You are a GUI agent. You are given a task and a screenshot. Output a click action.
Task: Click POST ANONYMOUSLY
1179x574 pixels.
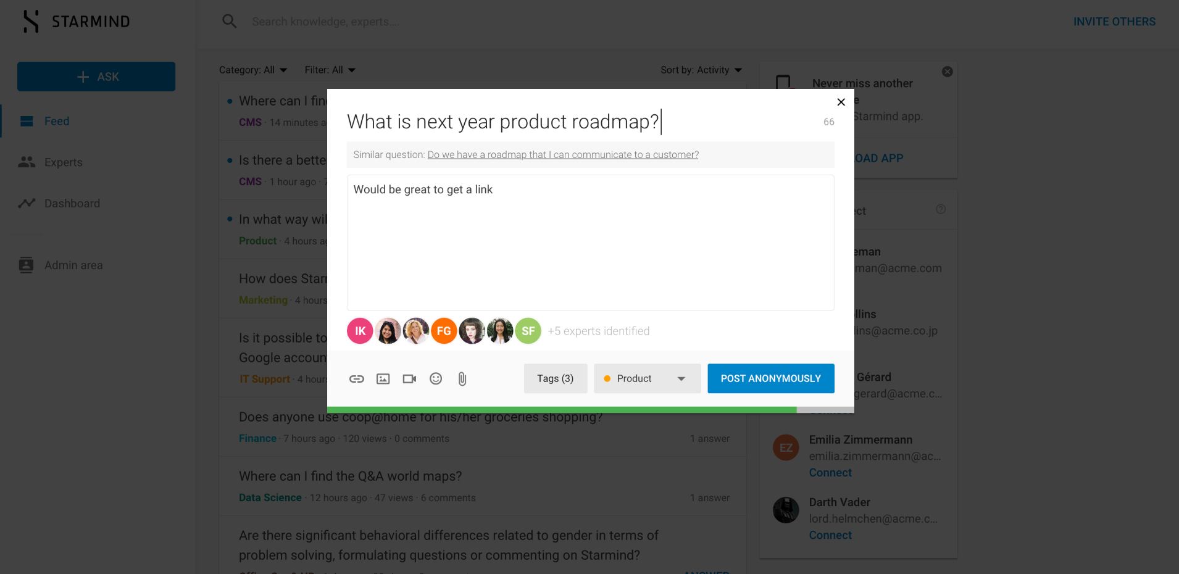pos(771,378)
